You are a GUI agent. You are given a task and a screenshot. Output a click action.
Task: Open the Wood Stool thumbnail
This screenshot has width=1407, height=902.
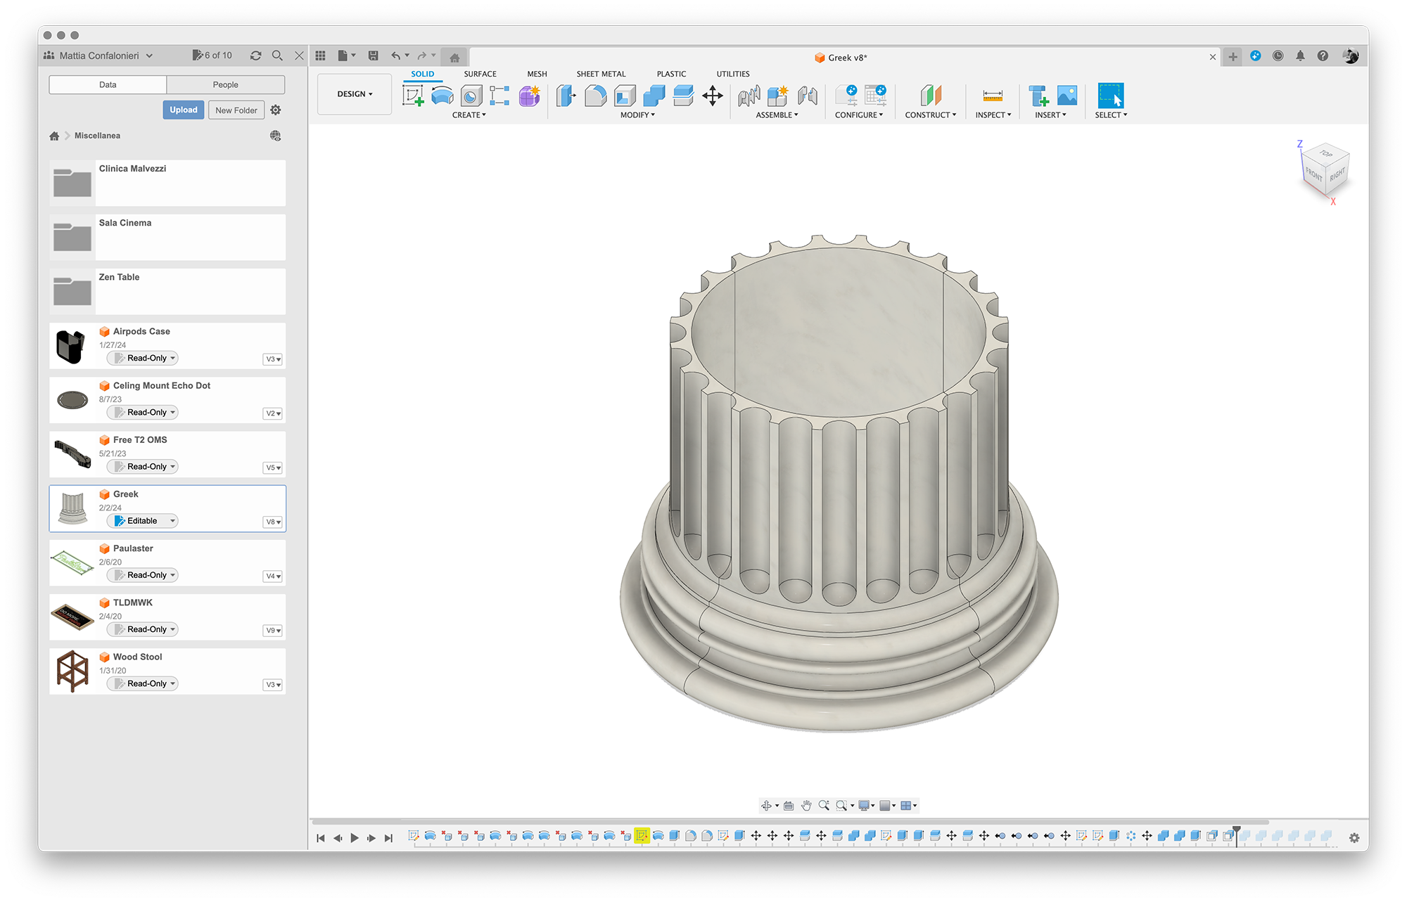pos(72,671)
